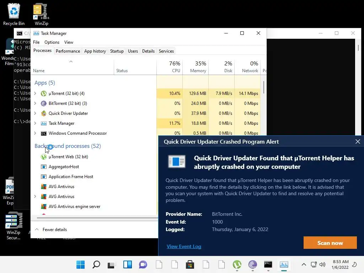Switch to µTorrent from the taskbar
This screenshot has width=364, height=273.
(x=237, y=264)
